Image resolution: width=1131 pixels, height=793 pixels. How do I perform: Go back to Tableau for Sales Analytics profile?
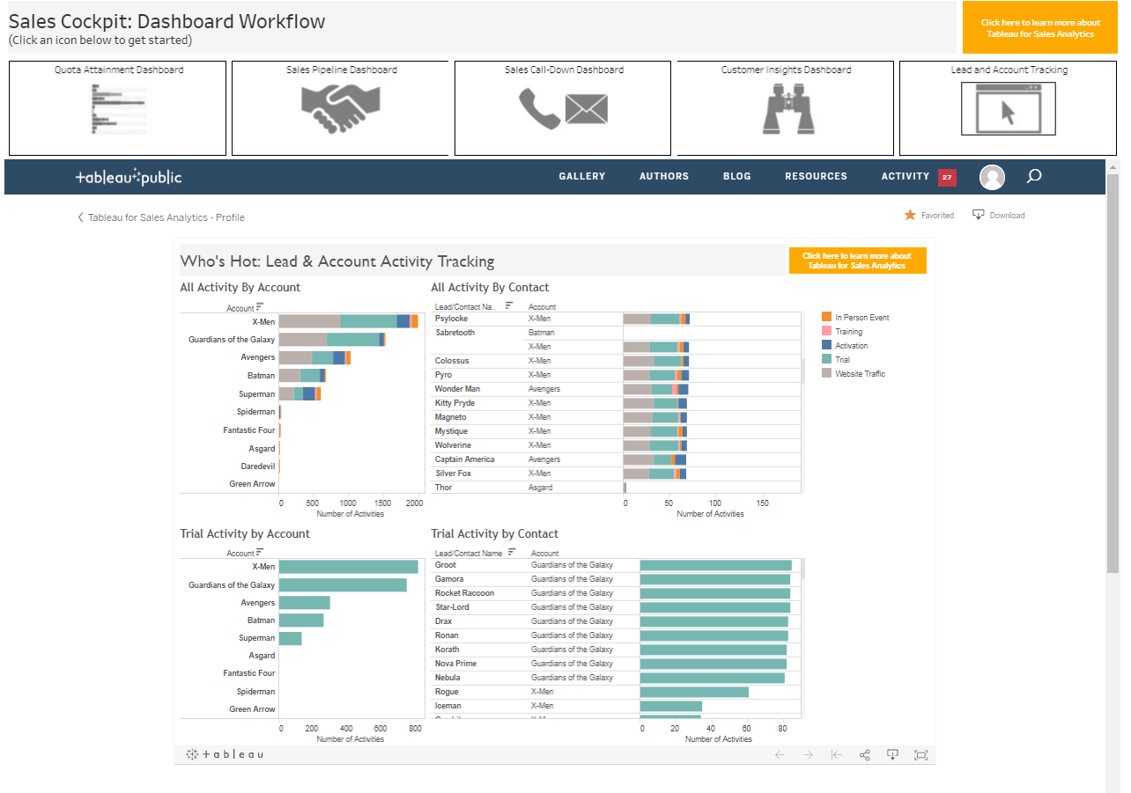[161, 217]
